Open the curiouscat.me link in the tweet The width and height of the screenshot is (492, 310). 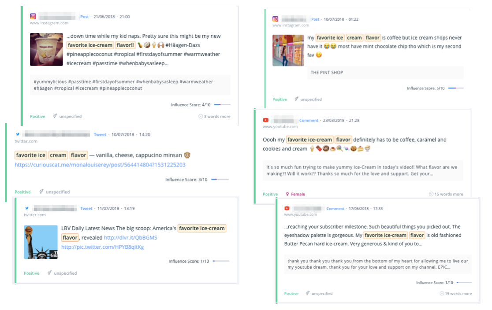click(100, 165)
